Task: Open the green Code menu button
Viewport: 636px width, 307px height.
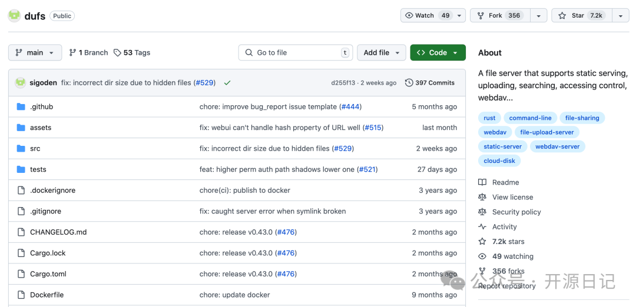Action: (438, 53)
